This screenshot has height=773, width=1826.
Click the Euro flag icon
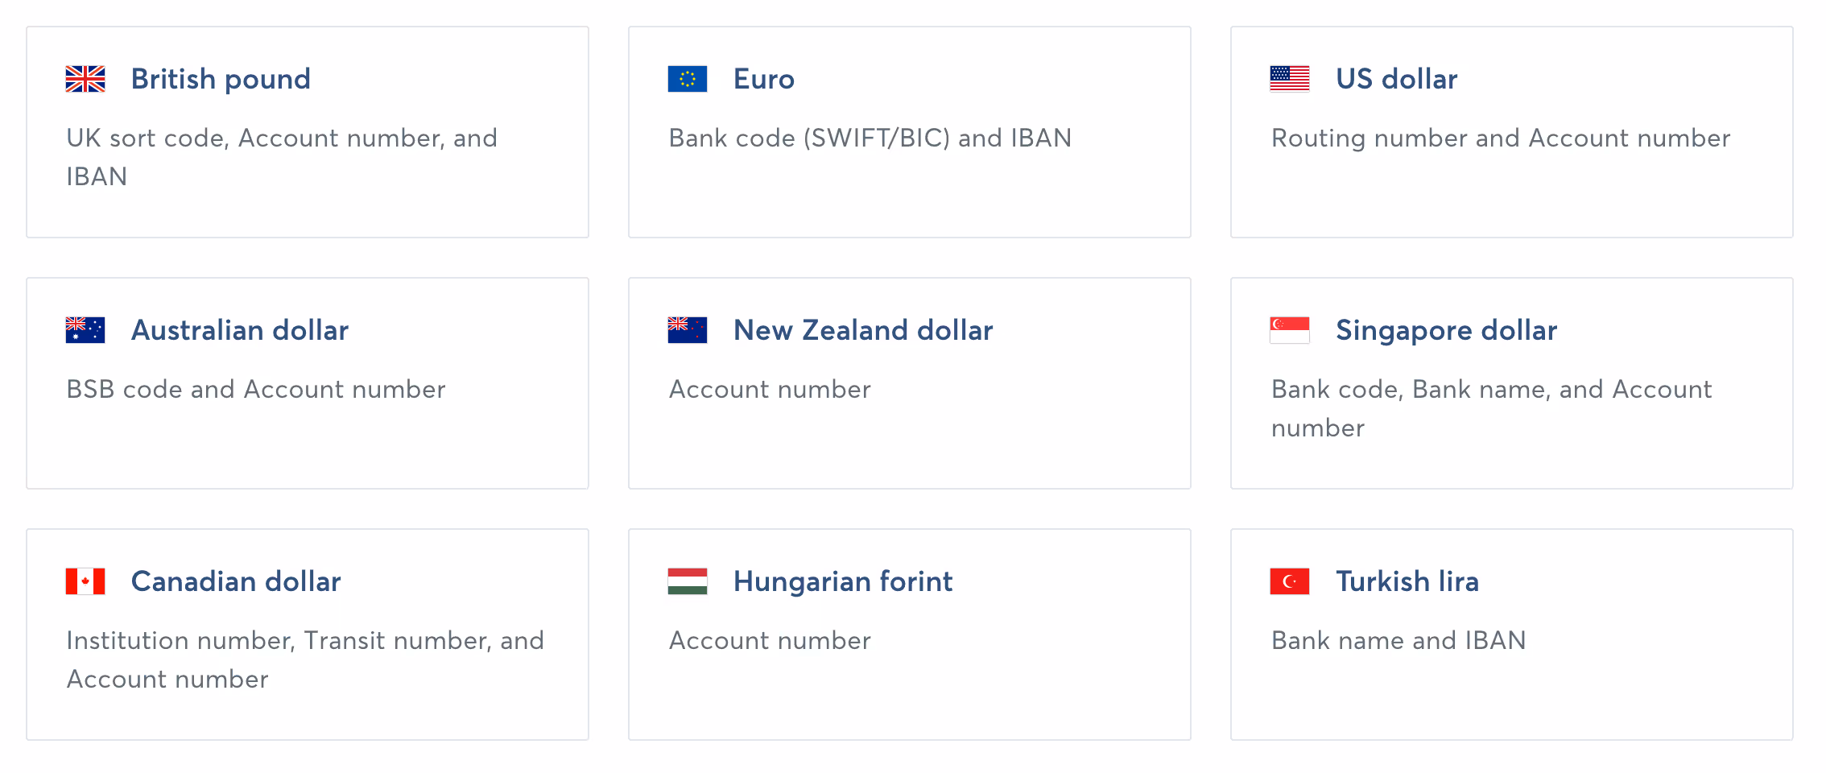pyautogui.click(x=687, y=78)
